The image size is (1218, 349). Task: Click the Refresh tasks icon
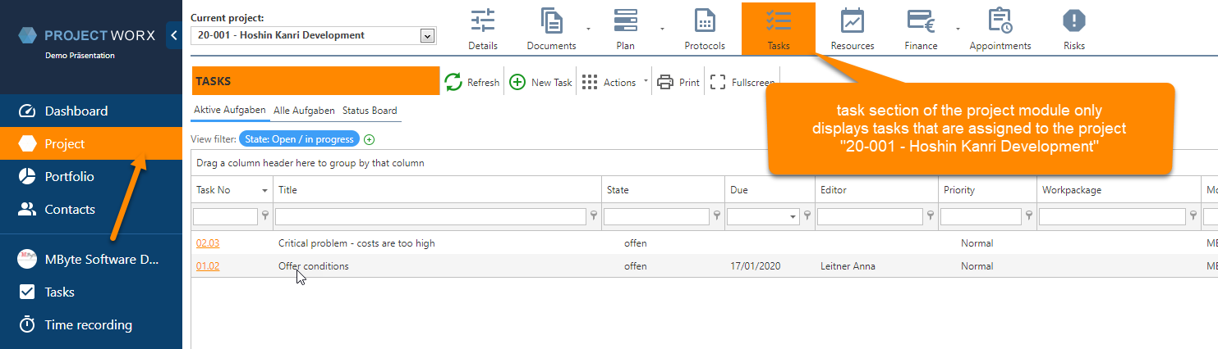[x=453, y=82]
